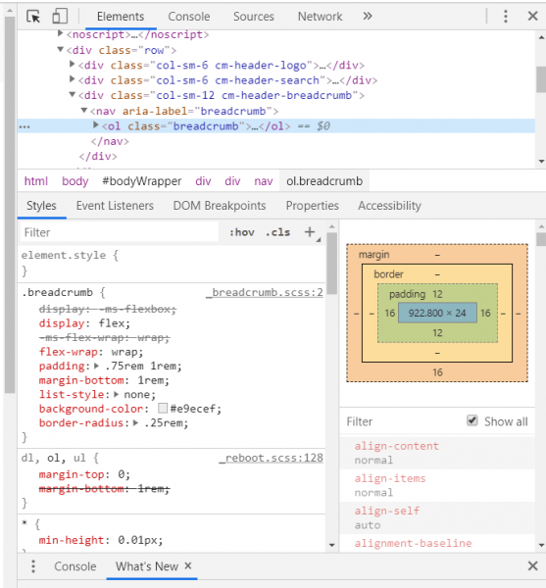Open the DevTools three-dot customize menu

point(506,17)
